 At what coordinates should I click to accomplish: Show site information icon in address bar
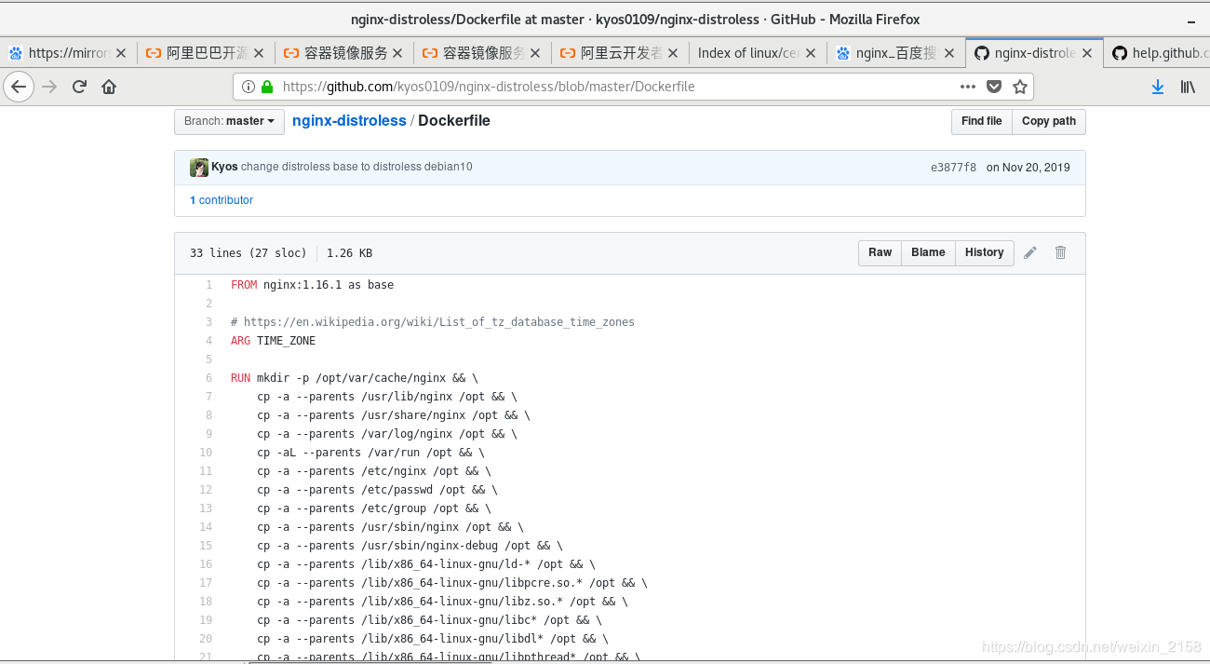click(248, 87)
